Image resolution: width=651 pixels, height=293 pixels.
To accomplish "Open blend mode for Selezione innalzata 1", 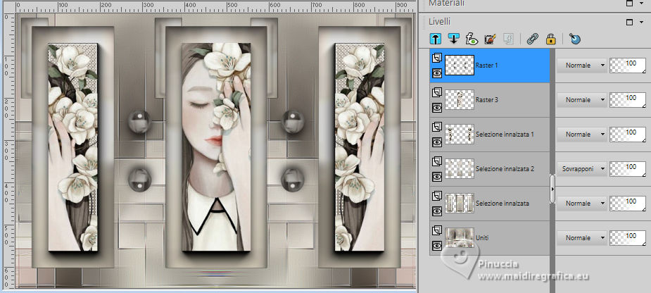I will click(581, 135).
